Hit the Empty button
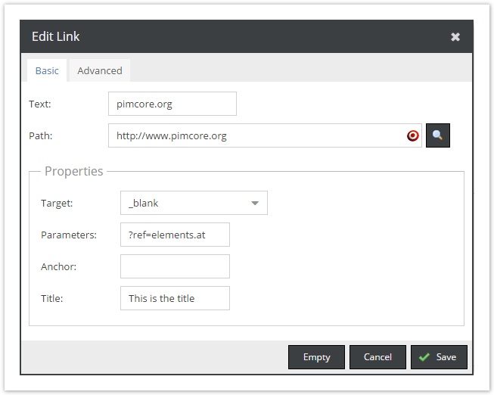This screenshot has width=494, height=395. coord(316,357)
